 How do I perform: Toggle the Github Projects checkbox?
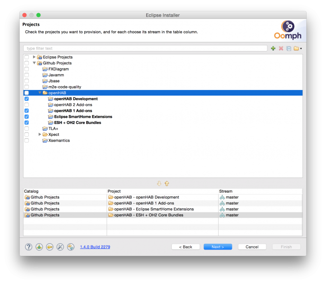(26, 63)
